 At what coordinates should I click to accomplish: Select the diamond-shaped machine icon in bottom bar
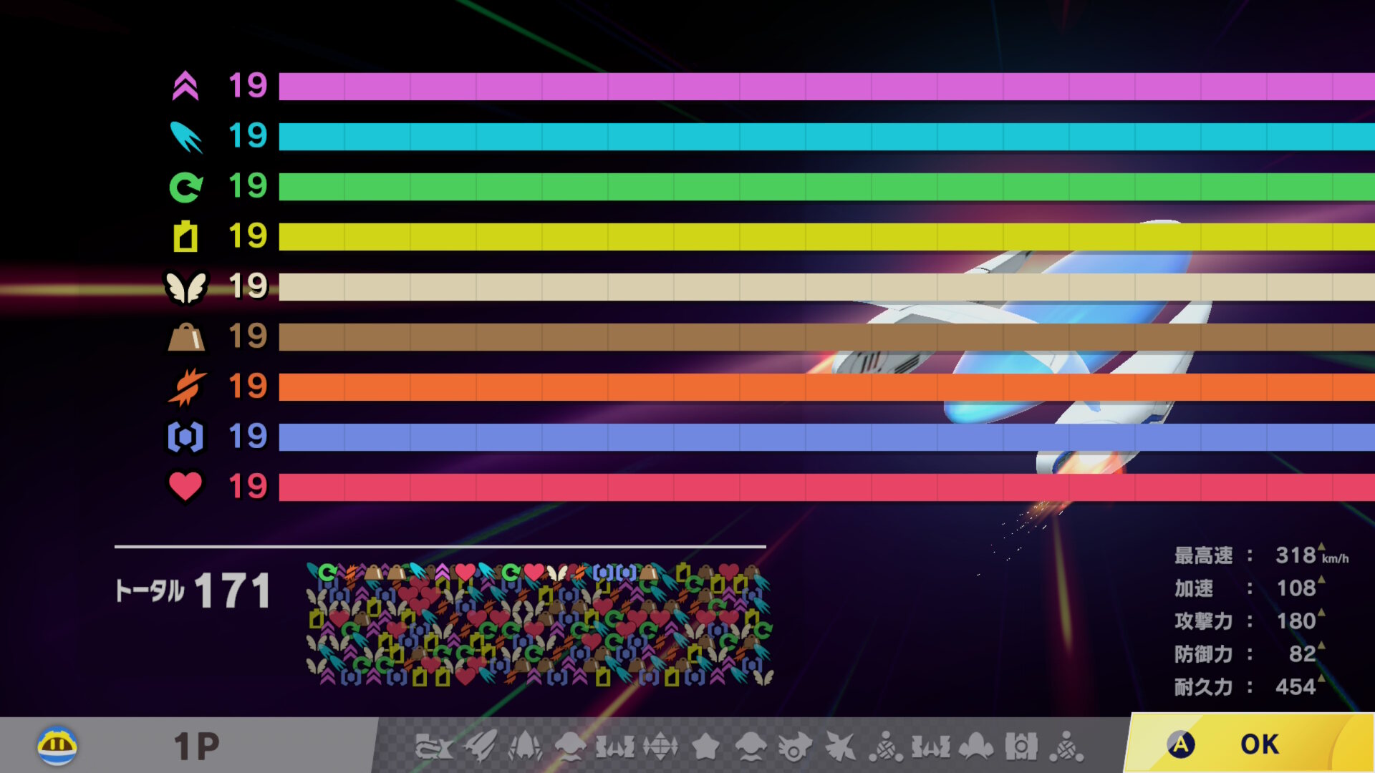click(660, 747)
